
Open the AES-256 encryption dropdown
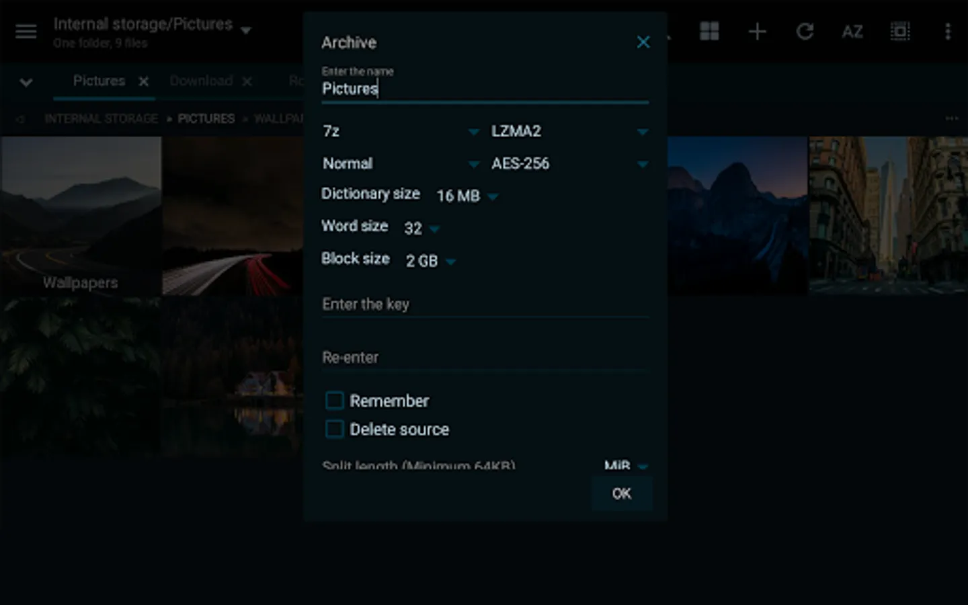point(569,163)
